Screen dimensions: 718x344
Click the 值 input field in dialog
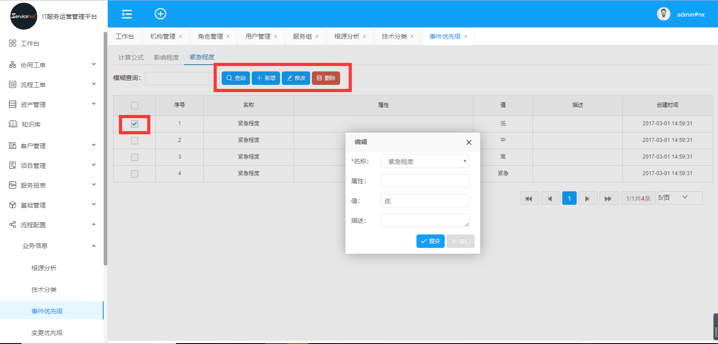tap(425, 201)
